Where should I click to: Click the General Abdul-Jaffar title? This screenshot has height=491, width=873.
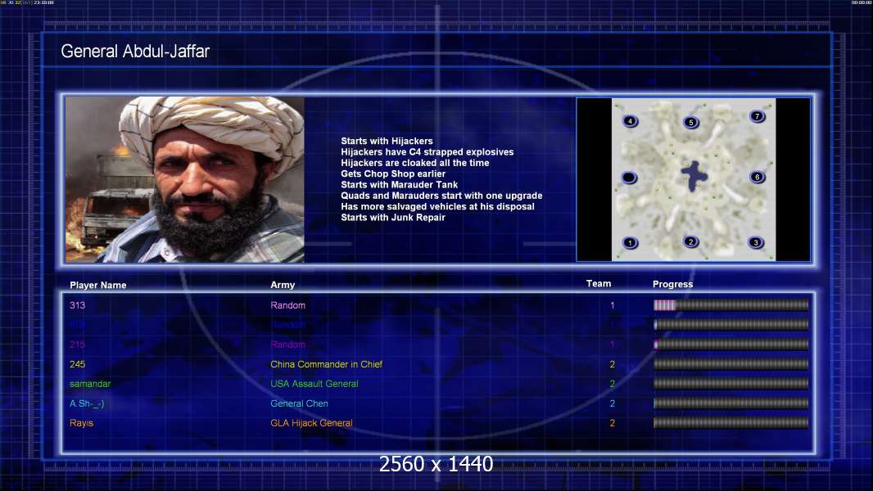pos(135,52)
